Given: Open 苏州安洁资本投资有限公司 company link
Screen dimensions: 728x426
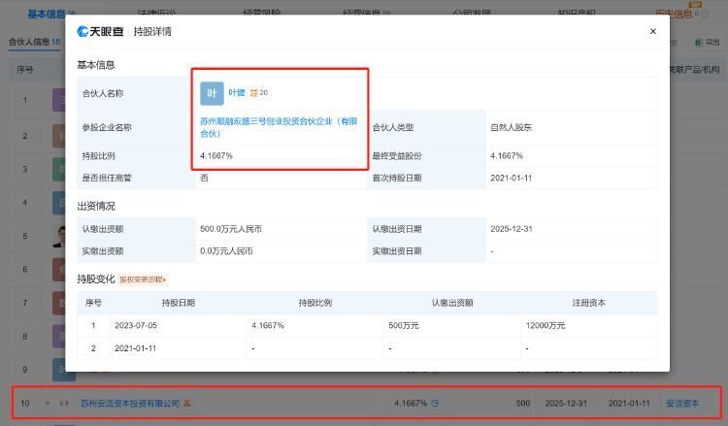Looking at the screenshot, I should point(130,404).
